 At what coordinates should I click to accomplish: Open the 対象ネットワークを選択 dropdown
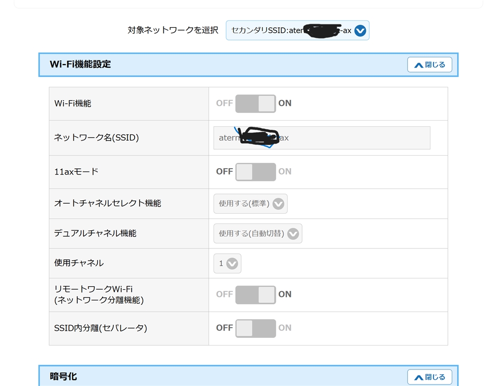[x=297, y=31]
